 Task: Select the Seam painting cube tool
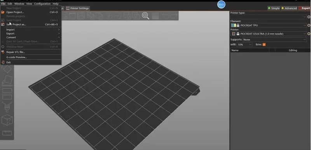7,120
